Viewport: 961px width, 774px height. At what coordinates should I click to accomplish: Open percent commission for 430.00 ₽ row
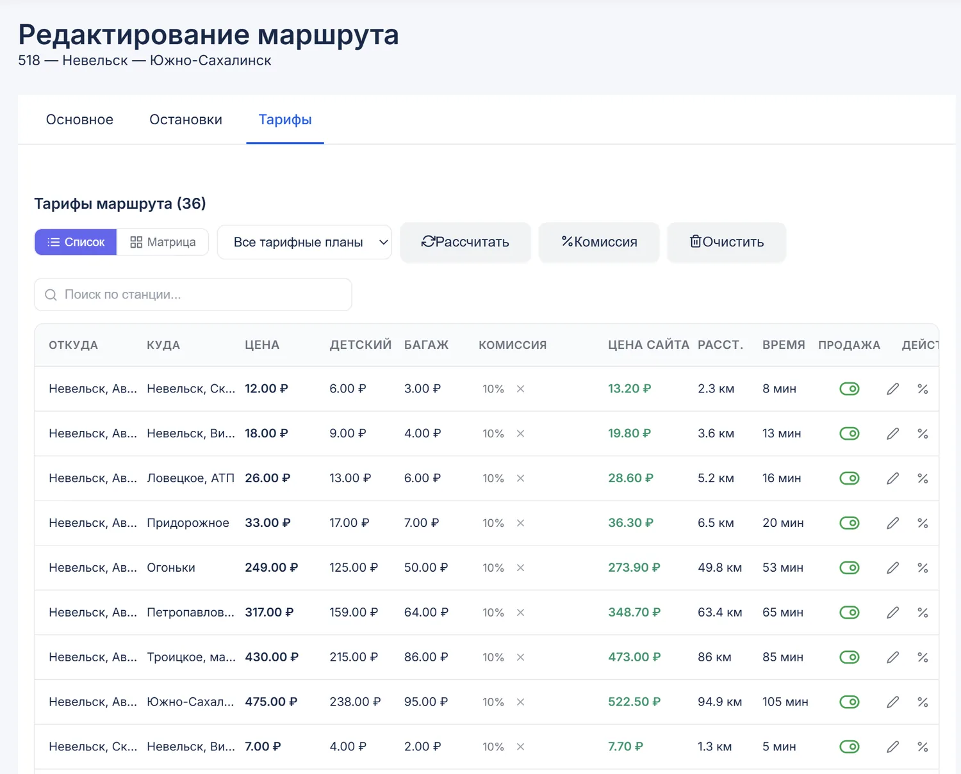pyautogui.click(x=923, y=657)
